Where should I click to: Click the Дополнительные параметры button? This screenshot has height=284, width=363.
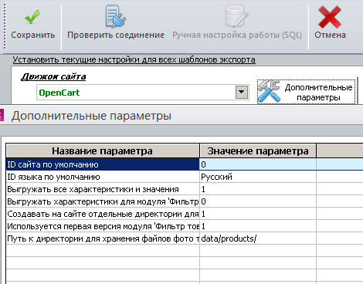click(307, 92)
